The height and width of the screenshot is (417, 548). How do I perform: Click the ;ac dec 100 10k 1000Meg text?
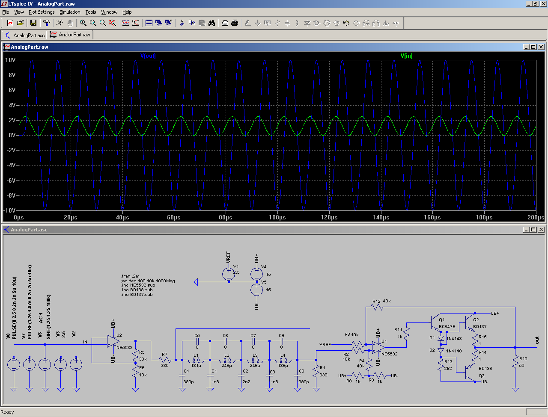click(x=148, y=281)
